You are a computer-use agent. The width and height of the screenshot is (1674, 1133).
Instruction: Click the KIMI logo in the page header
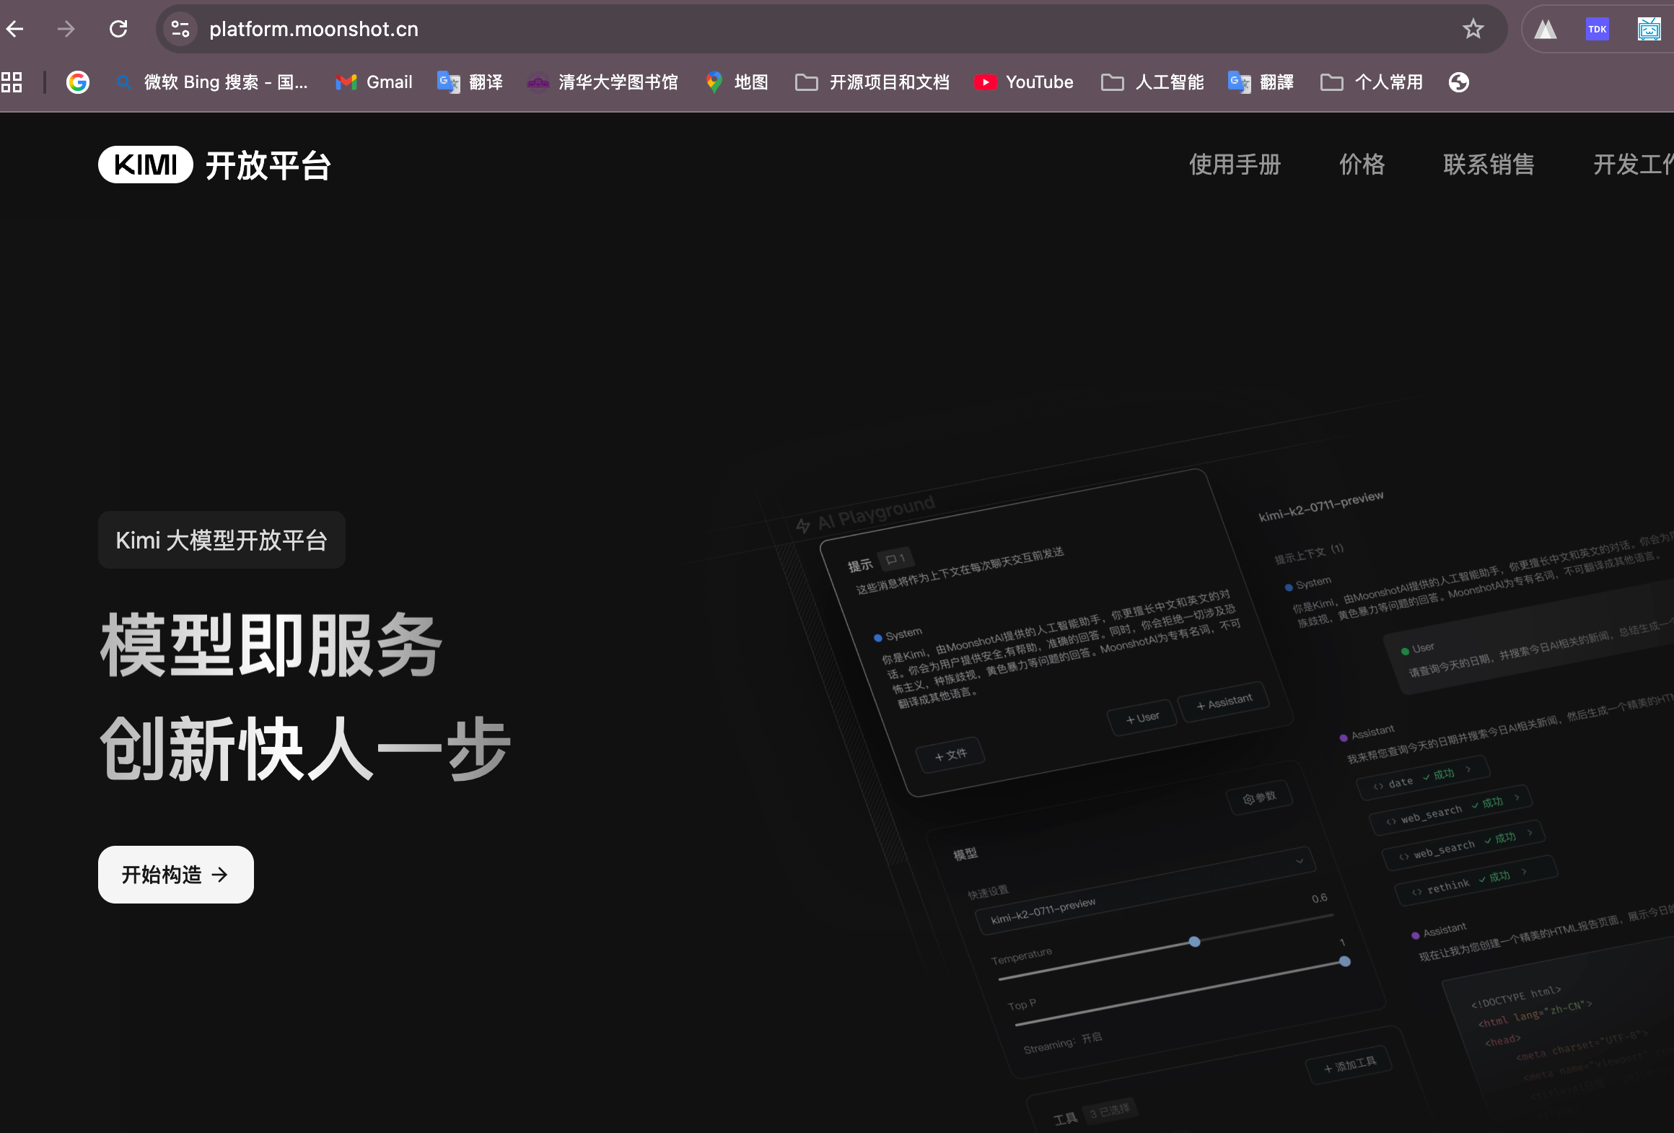(x=144, y=165)
